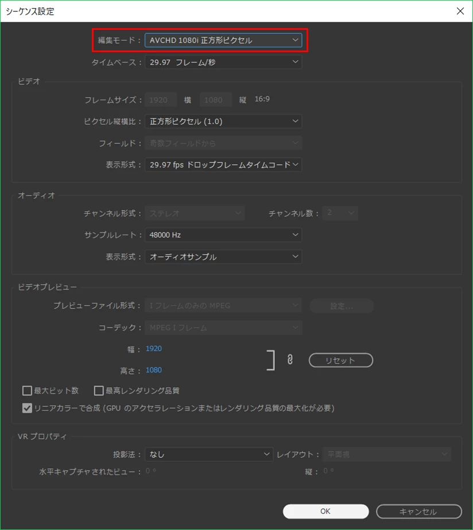Open the video 表示形式 timecode dropdown
473x530 pixels.
click(x=223, y=165)
